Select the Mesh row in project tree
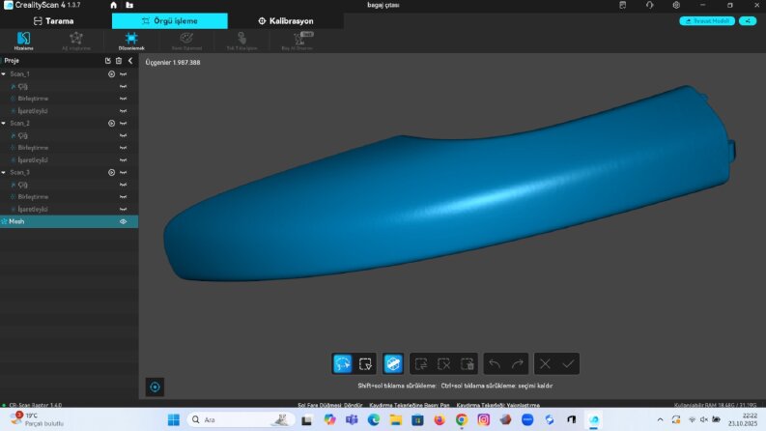 tap(69, 221)
